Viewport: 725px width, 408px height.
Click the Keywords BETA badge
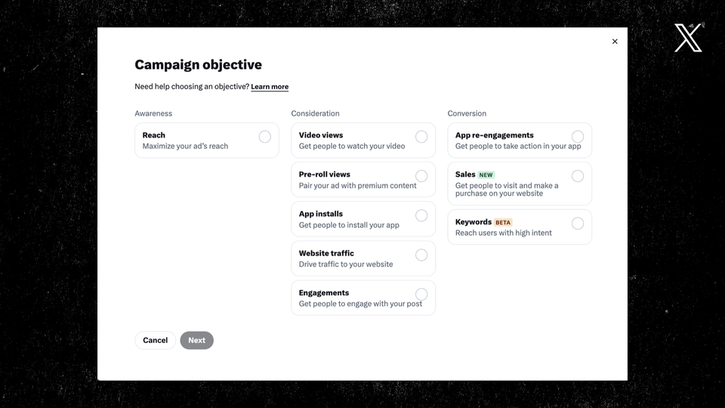504,223
